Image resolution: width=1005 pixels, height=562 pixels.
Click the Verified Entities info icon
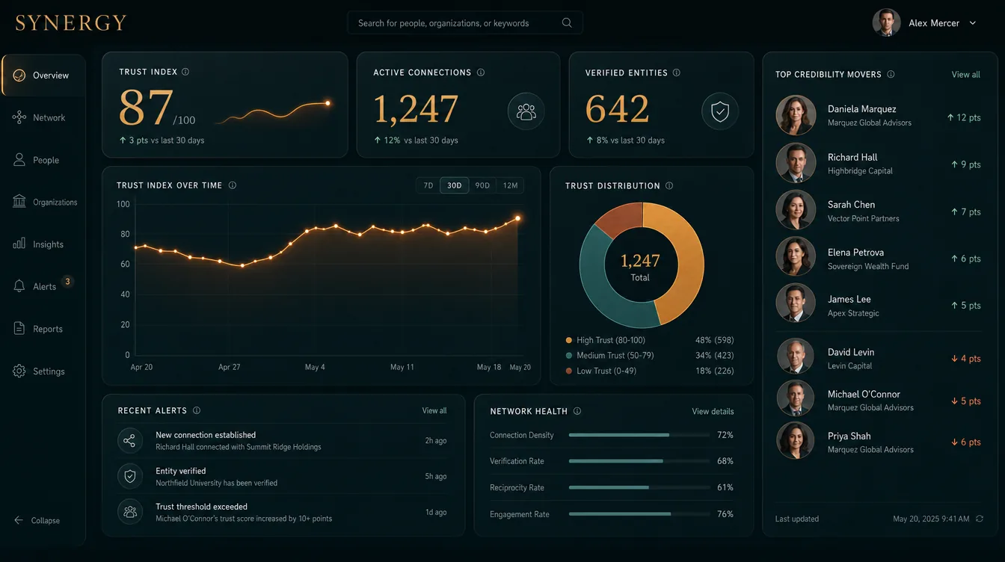click(677, 72)
